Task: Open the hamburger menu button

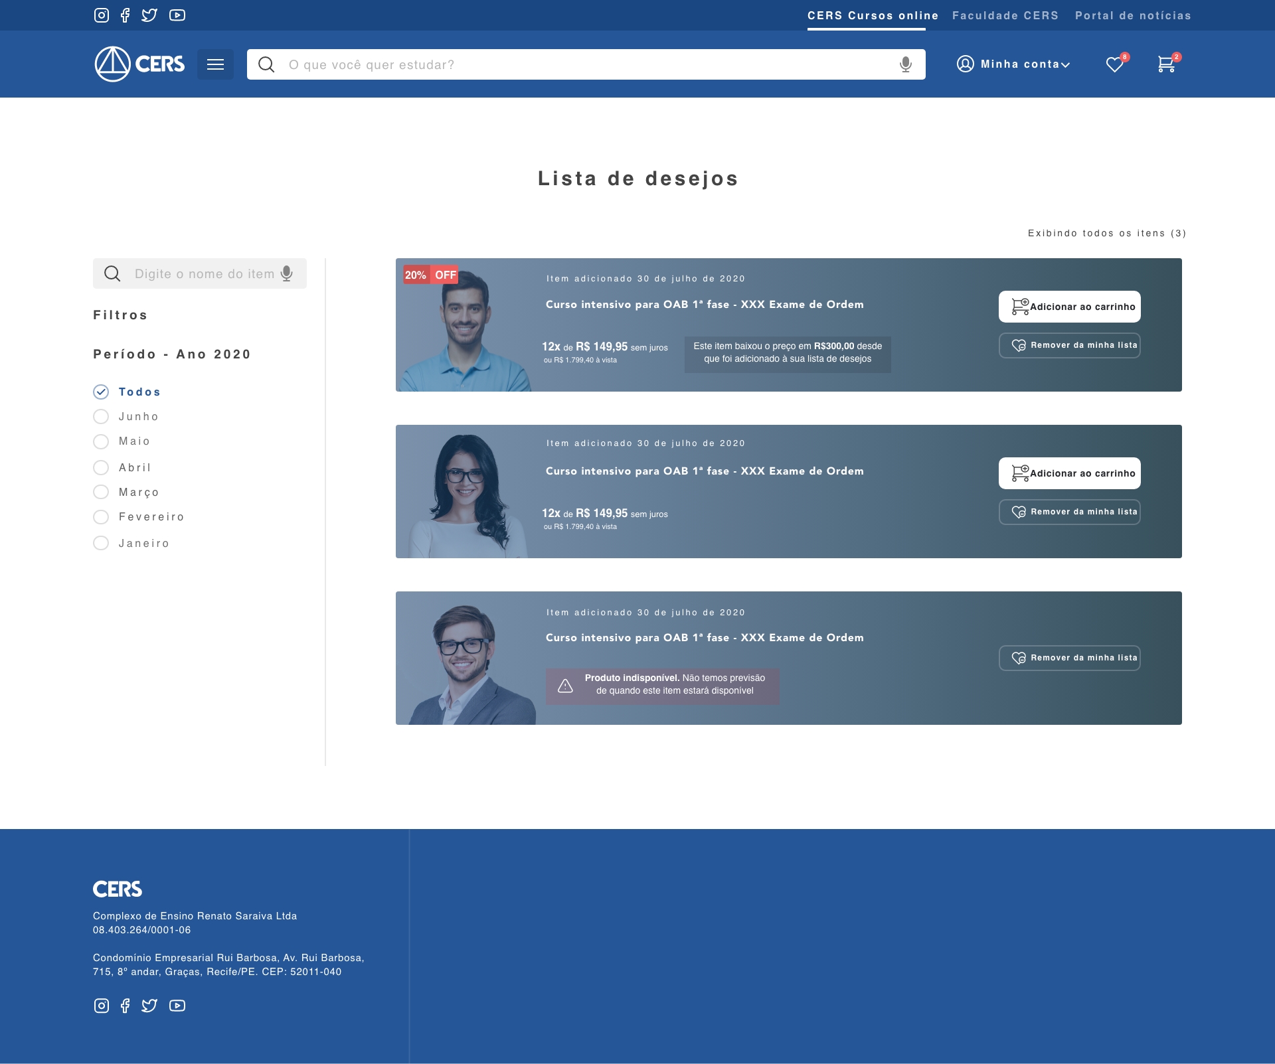Action: [x=215, y=64]
